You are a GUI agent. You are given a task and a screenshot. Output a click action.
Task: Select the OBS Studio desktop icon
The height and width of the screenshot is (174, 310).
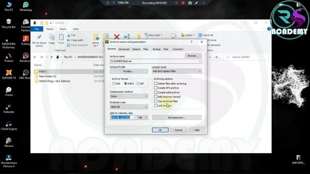[25, 74]
